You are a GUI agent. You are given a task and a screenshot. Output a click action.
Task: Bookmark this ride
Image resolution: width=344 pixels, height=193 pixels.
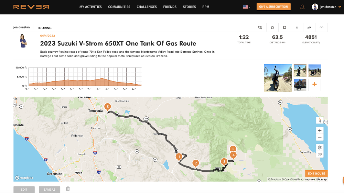[285, 28]
